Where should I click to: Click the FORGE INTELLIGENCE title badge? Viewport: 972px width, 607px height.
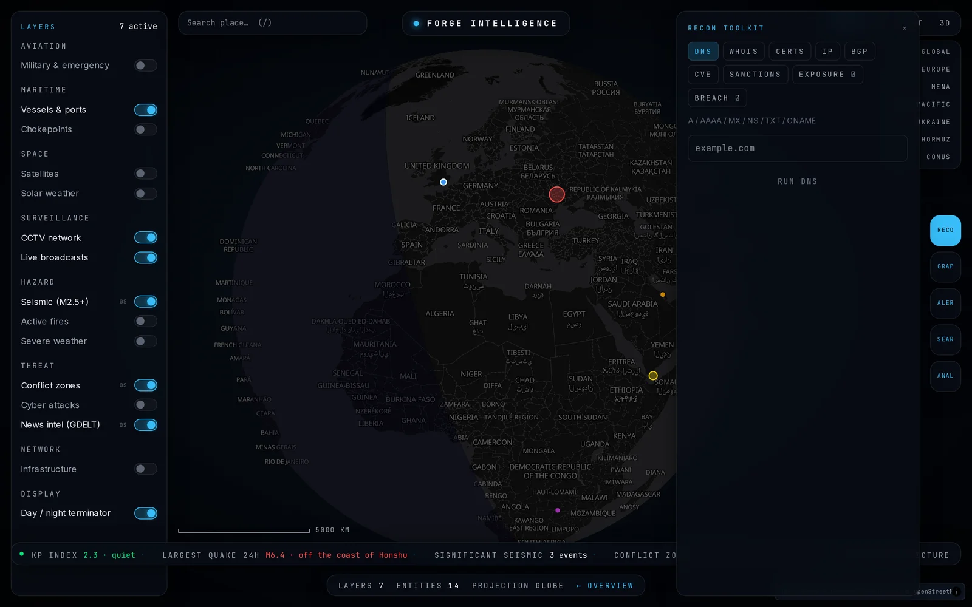pos(486,24)
